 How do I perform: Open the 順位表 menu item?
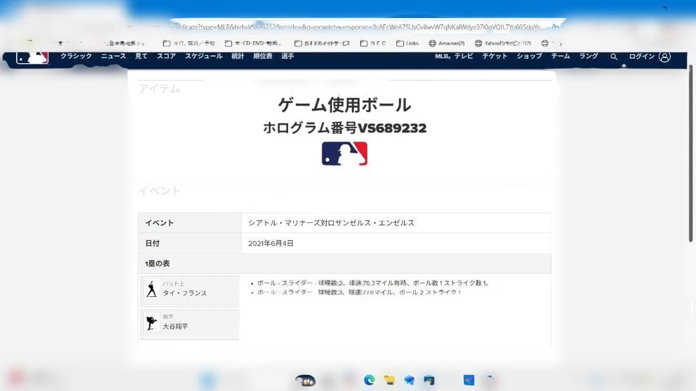pyautogui.click(x=263, y=56)
